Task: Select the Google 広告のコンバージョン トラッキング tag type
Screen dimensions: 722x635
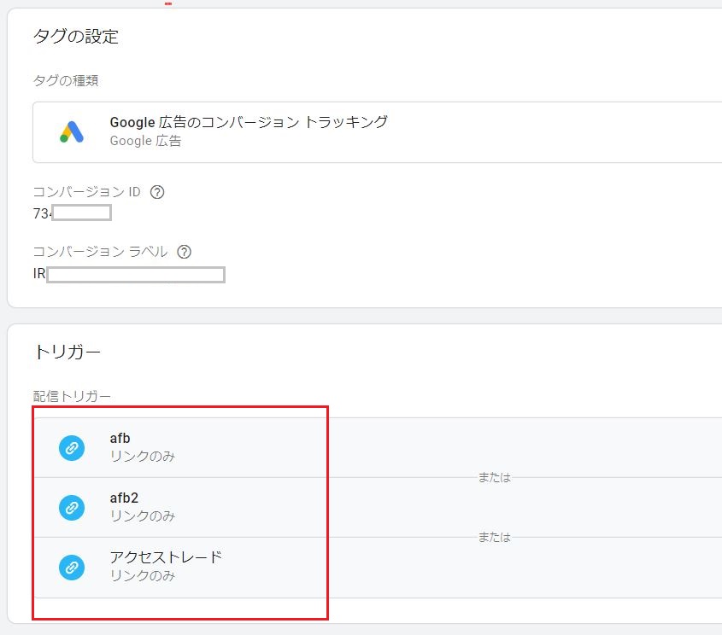Action: pyautogui.click(x=249, y=122)
